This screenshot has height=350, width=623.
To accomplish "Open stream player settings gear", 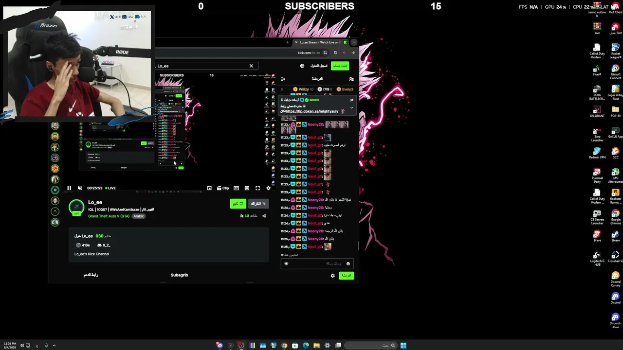I will click(x=268, y=188).
